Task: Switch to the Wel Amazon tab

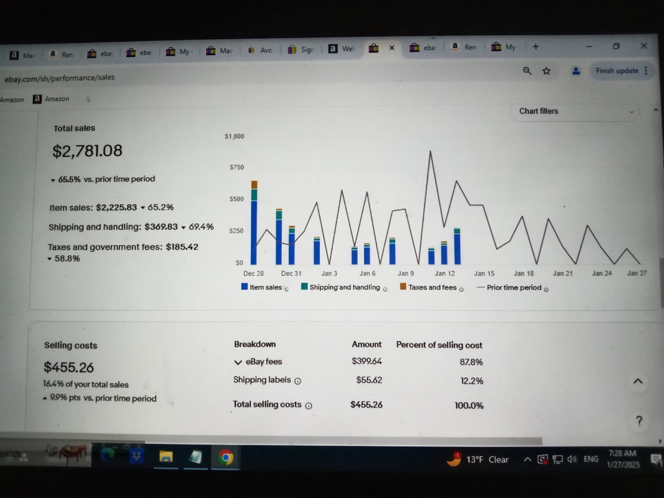Action: click(342, 49)
